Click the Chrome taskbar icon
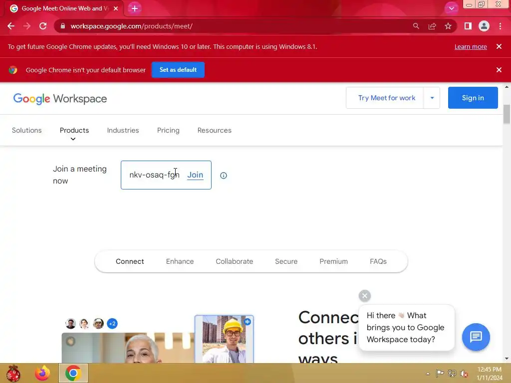511x383 pixels. [x=73, y=373]
